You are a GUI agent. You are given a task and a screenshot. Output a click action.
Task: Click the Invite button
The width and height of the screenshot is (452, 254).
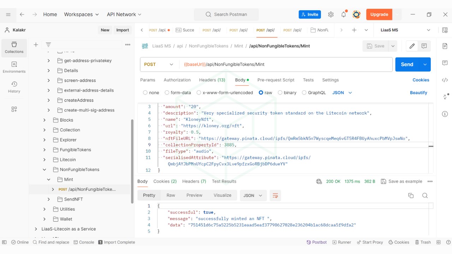(310, 14)
